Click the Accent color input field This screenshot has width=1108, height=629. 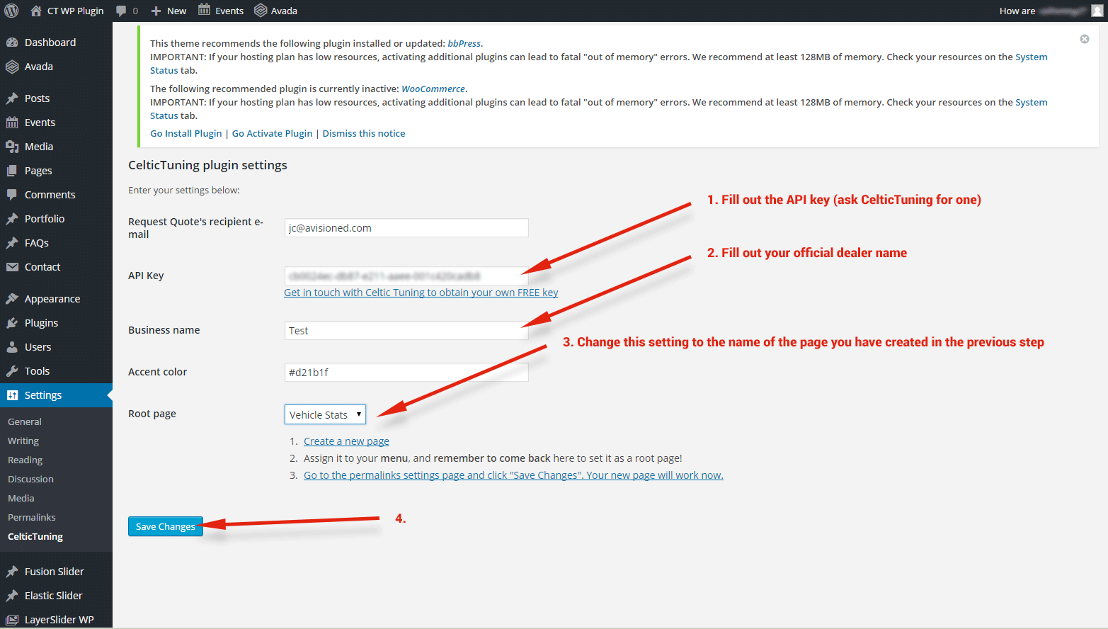pos(406,373)
